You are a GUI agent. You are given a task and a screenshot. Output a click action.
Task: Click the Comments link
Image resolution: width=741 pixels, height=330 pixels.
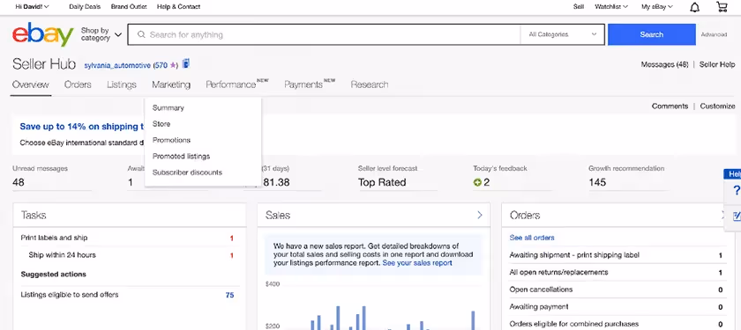(x=670, y=106)
